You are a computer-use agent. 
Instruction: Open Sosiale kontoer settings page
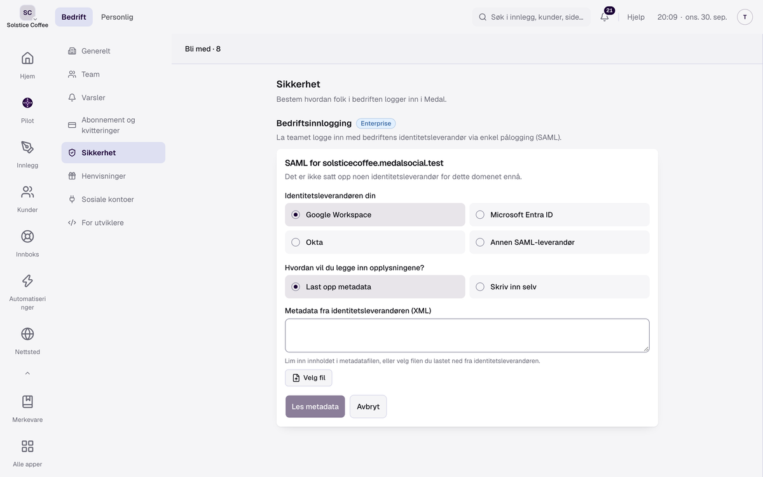(x=113, y=200)
